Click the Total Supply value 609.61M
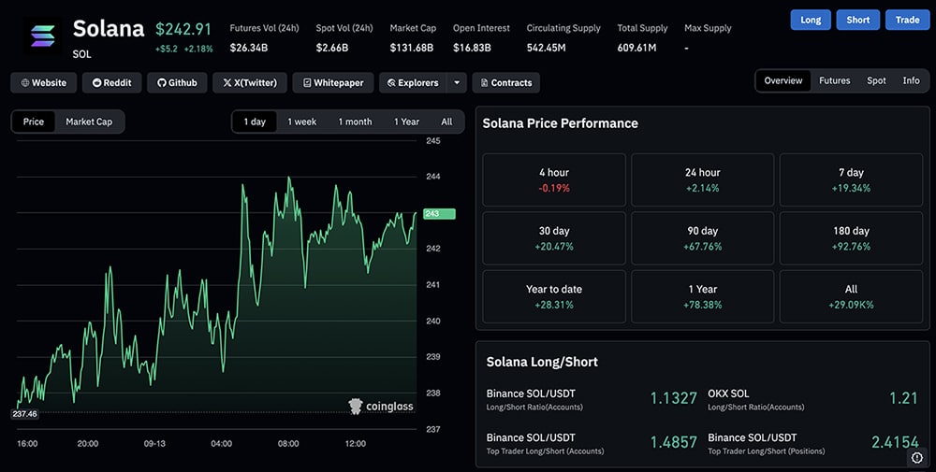This screenshot has width=936, height=472. (636, 48)
